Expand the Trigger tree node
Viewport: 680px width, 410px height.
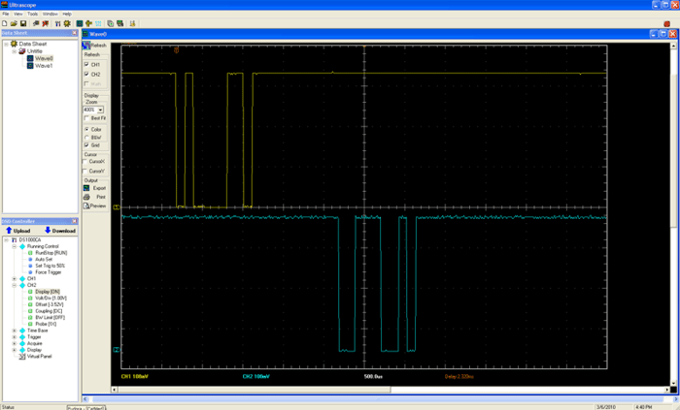[14, 336]
